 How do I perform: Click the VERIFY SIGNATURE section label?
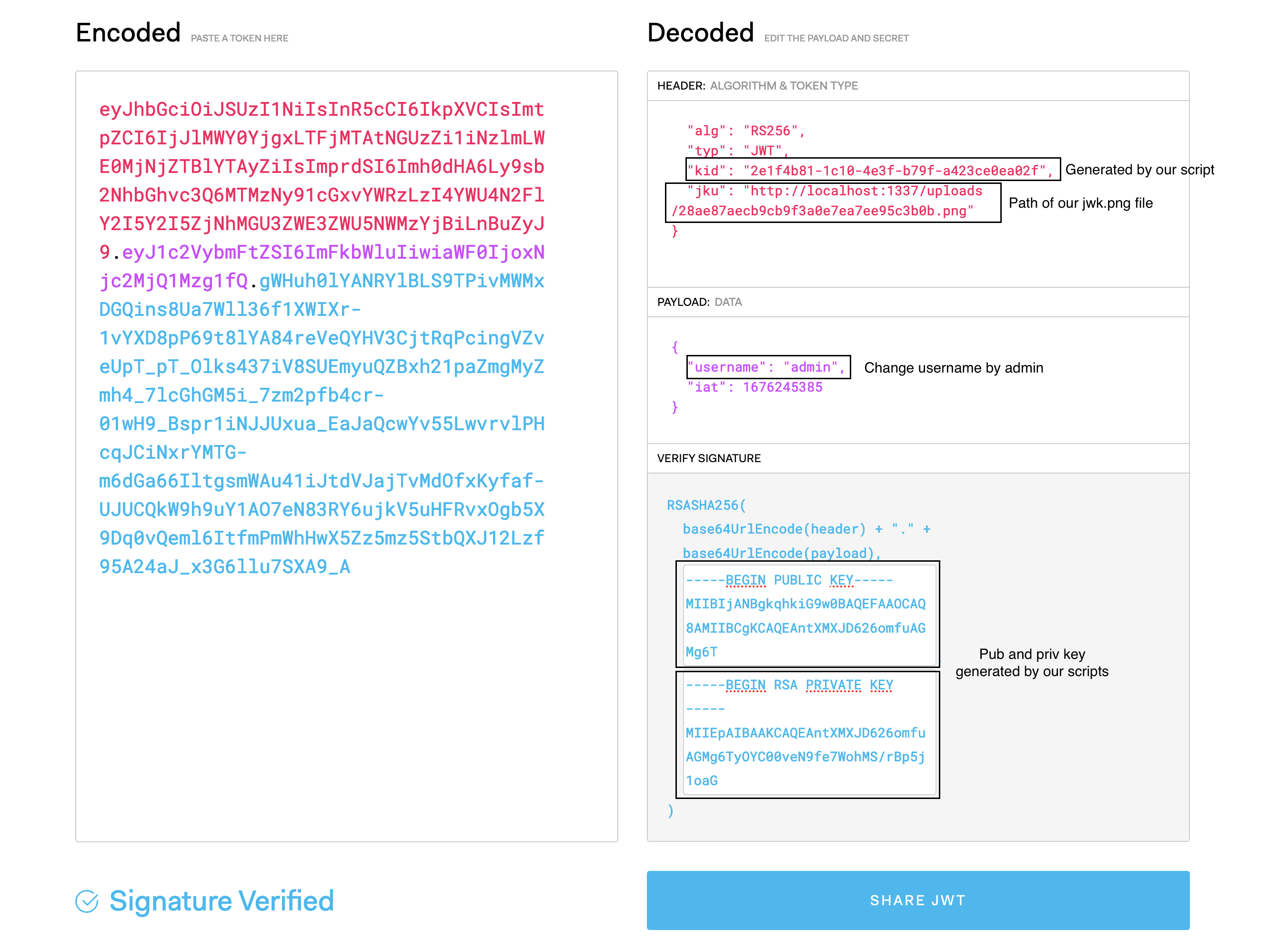click(709, 458)
